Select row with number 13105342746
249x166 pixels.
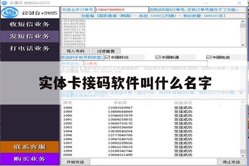[x=151, y=151]
